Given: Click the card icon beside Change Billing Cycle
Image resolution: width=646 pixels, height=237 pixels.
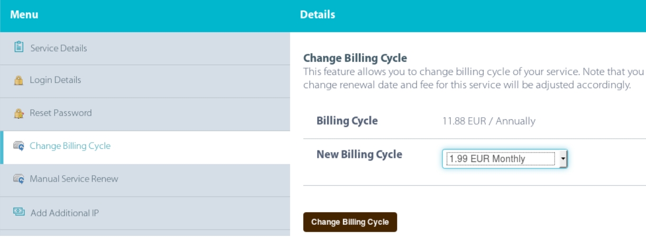Looking at the screenshot, I should pyautogui.click(x=17, y=146).
